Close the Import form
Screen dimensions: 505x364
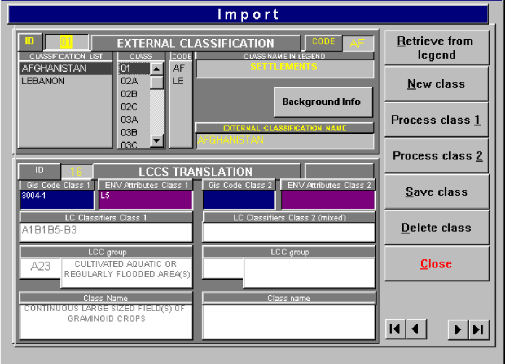click(436, 264)
